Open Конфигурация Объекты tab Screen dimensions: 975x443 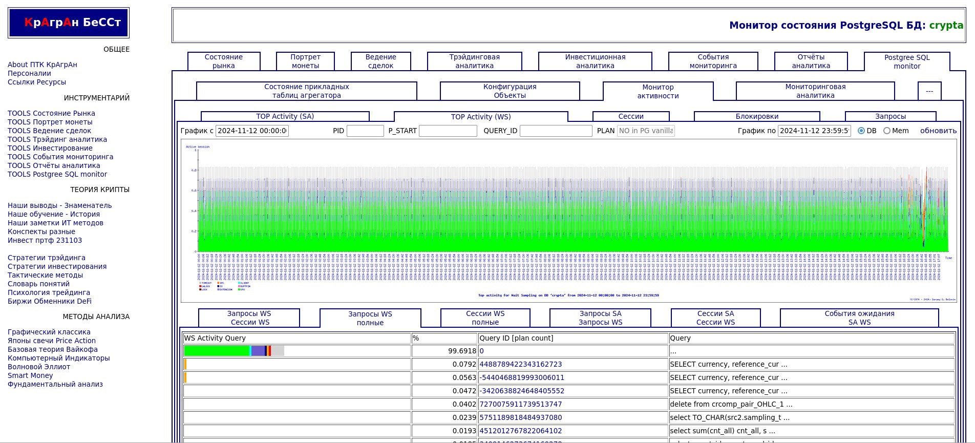(510, 91)
